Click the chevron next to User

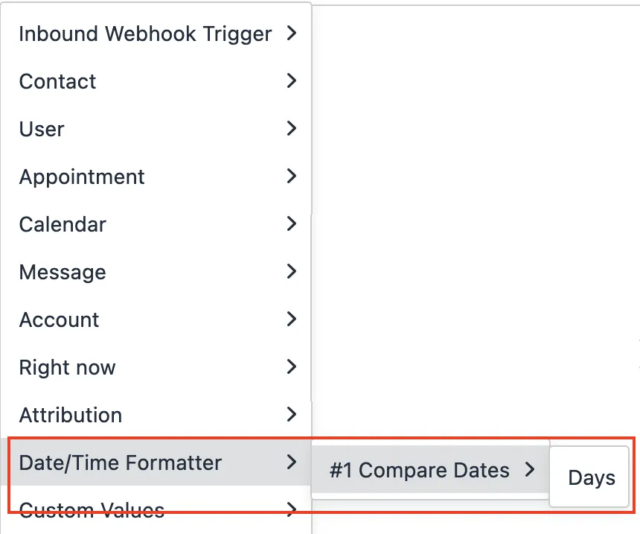pyautogui.click(x=292, y=129)
